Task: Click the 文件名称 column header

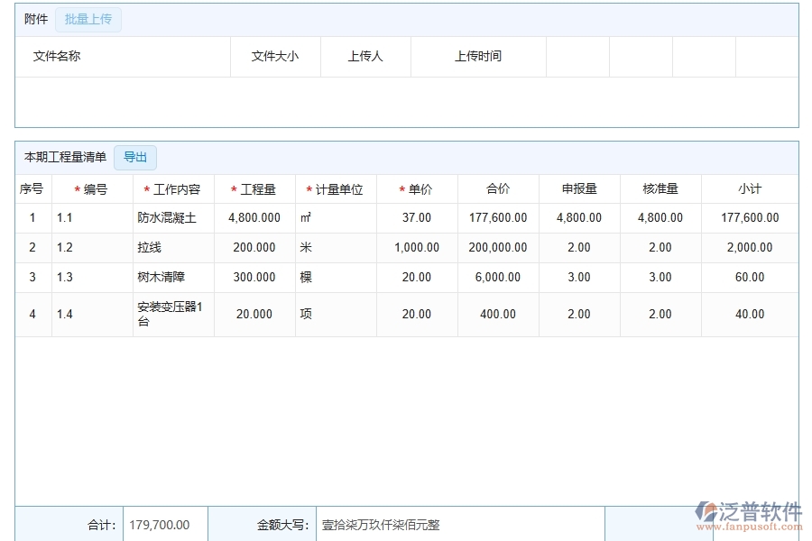Action: [x=58, y=56]
